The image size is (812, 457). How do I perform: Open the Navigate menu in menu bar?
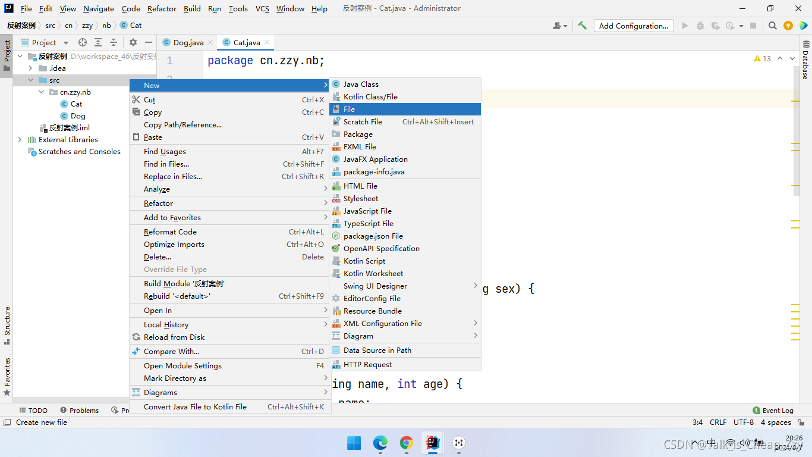tap(99, 8)
